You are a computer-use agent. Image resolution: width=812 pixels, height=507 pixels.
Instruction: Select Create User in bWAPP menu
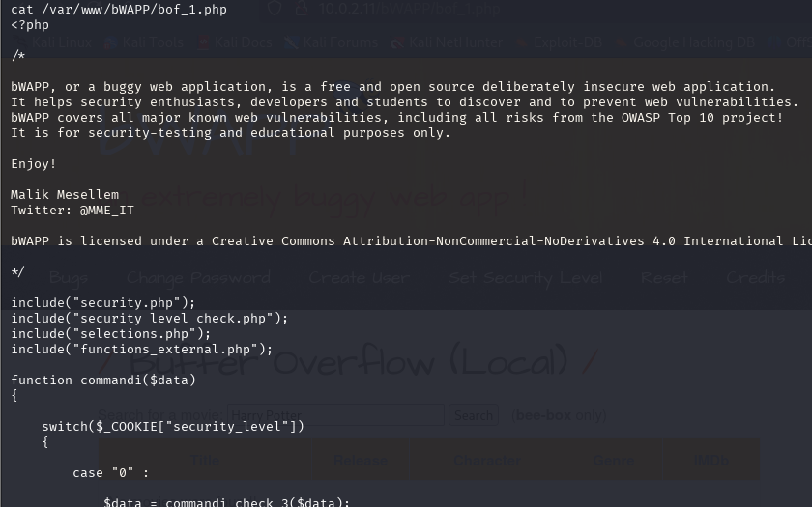pyautogui.click(x=359, y=278)
